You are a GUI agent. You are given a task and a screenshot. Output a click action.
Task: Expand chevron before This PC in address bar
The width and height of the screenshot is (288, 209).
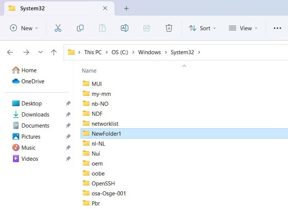(79, 52)
